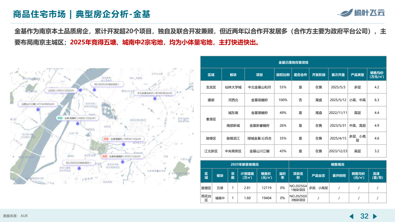Image resolution: width=395 pixels, height=222 pixels.
Task: Select the 建邺 district cell
Action: [x=211, y=100]
